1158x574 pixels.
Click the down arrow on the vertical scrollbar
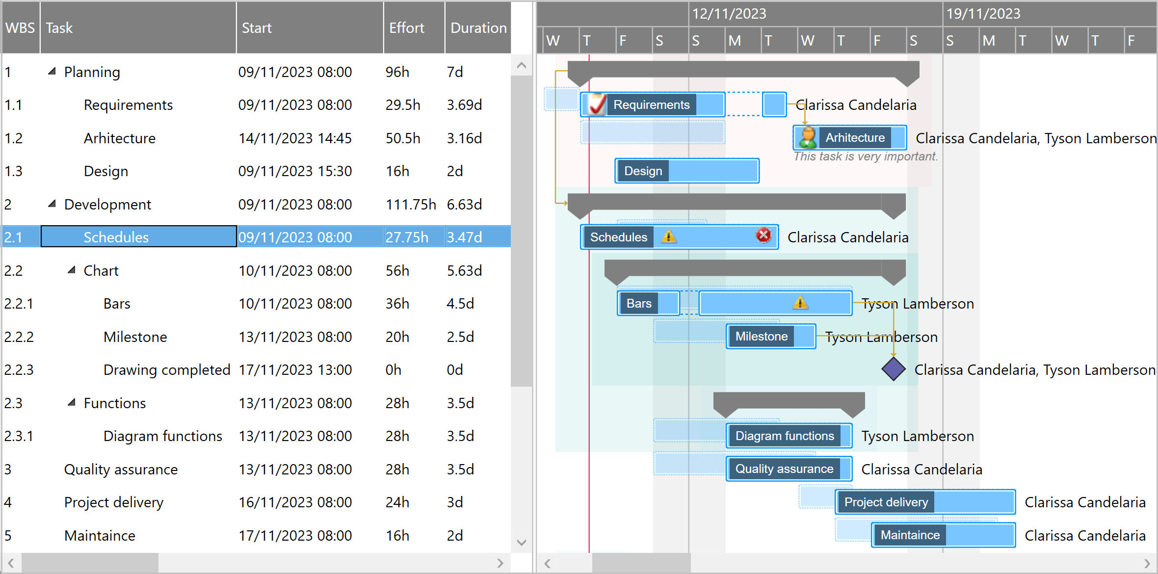click(522, 543)
